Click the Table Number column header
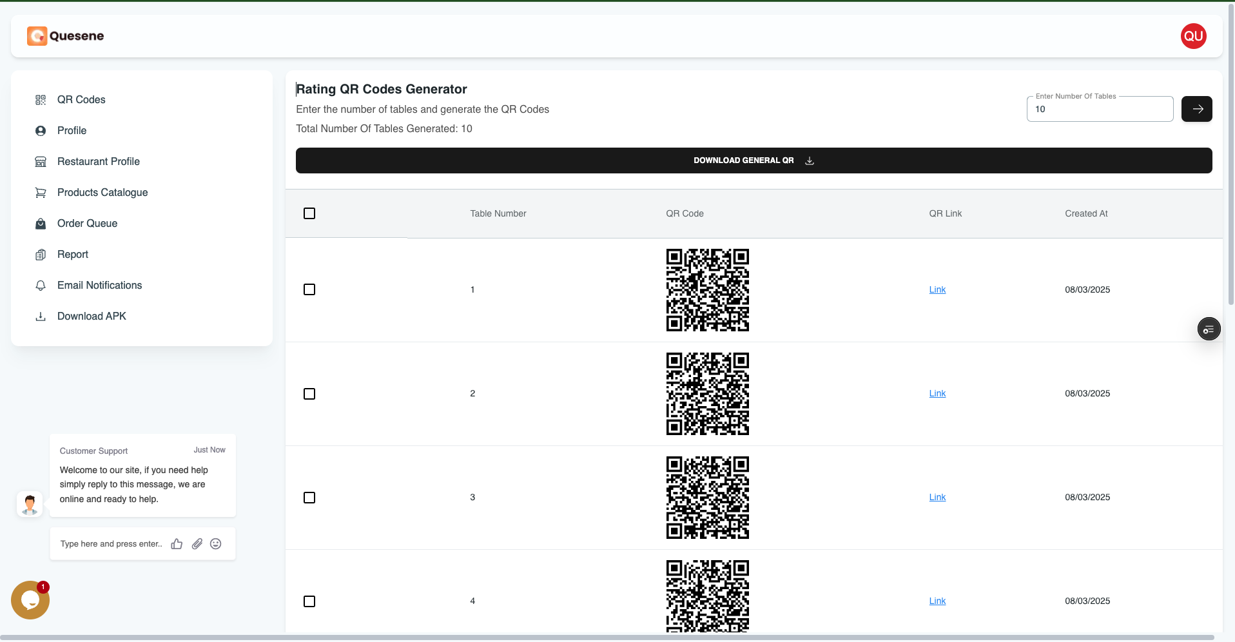 point(498,213)
